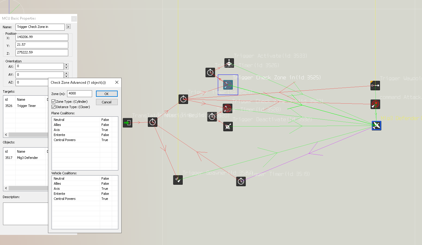Select the Trigger Spawner node icon

(178, 180)
